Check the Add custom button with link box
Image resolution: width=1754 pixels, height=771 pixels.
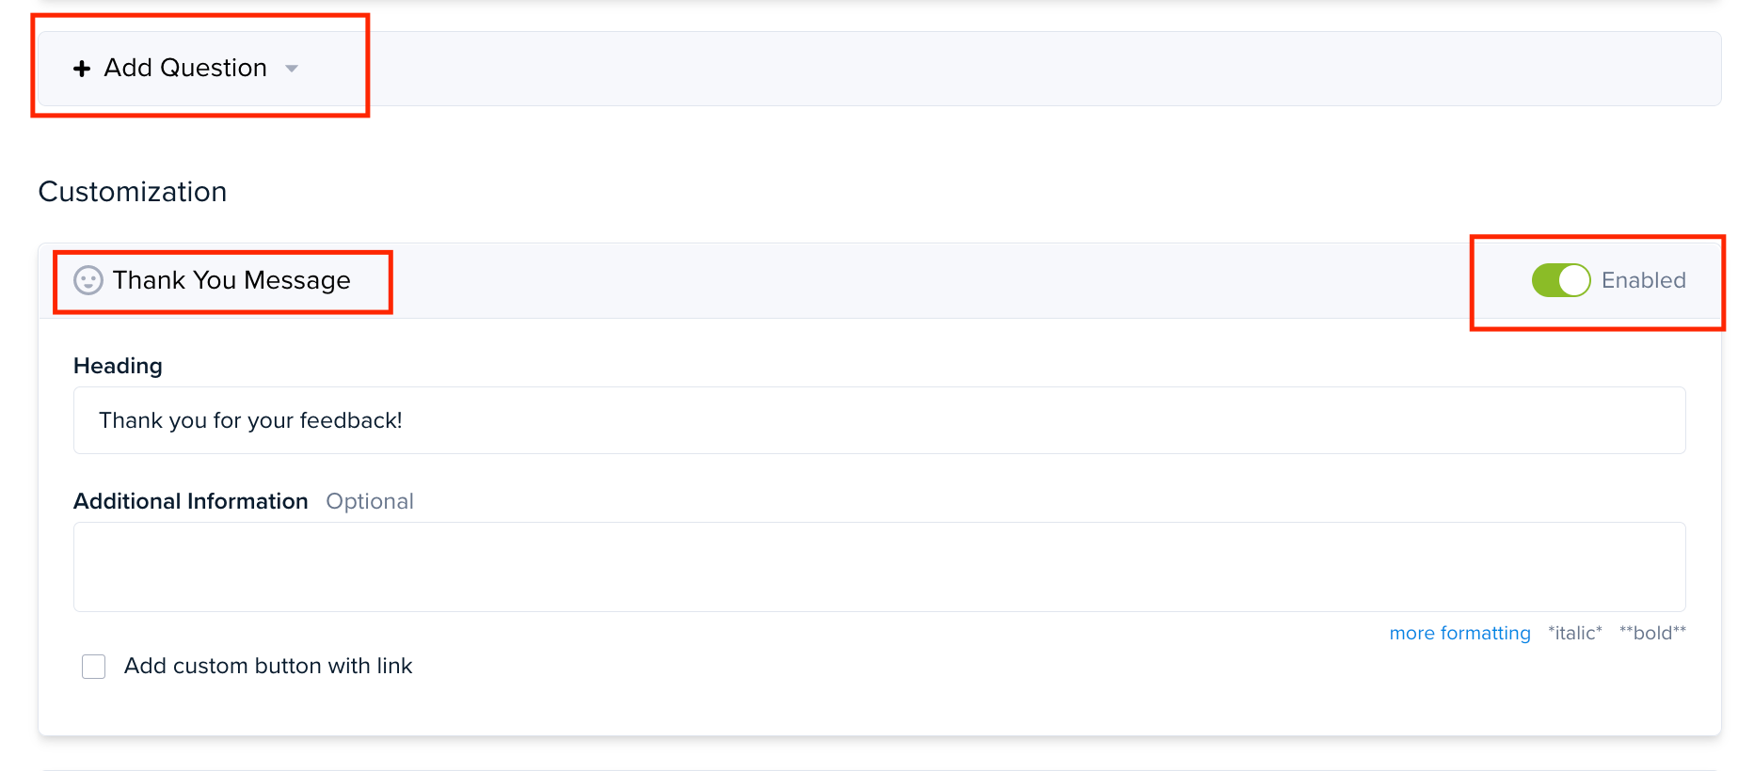coord(94,667)
